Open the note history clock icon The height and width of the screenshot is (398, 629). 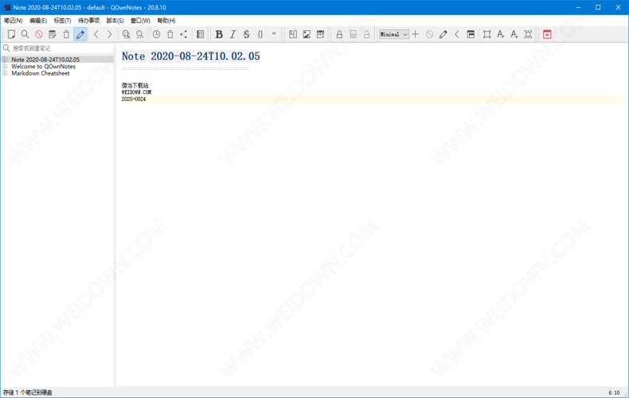(156, 34)
